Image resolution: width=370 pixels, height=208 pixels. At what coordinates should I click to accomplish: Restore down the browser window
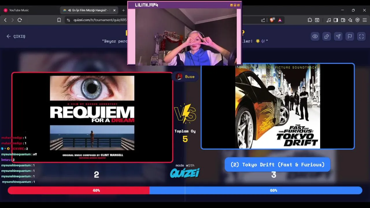(353, 10)
